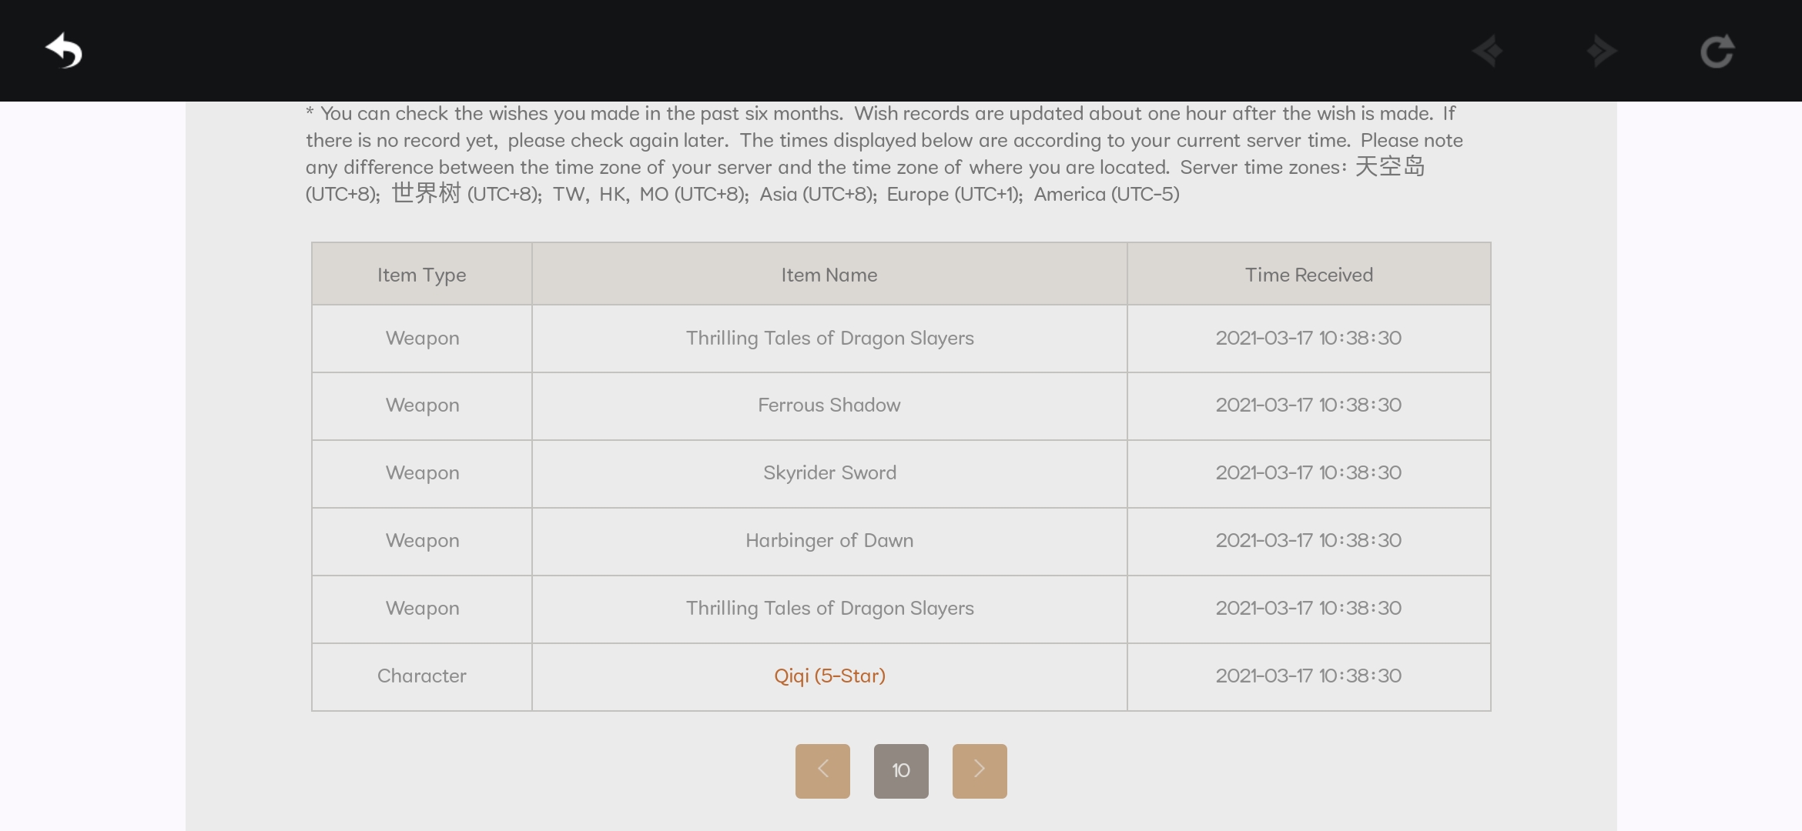Click the page number 10 indicator
This screenshot has width=1802, height=831.
[901, 770]
